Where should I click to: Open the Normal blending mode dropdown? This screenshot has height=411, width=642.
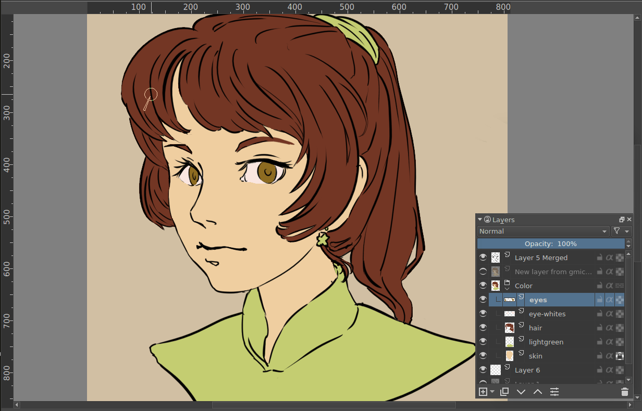[x=543, y=231]
